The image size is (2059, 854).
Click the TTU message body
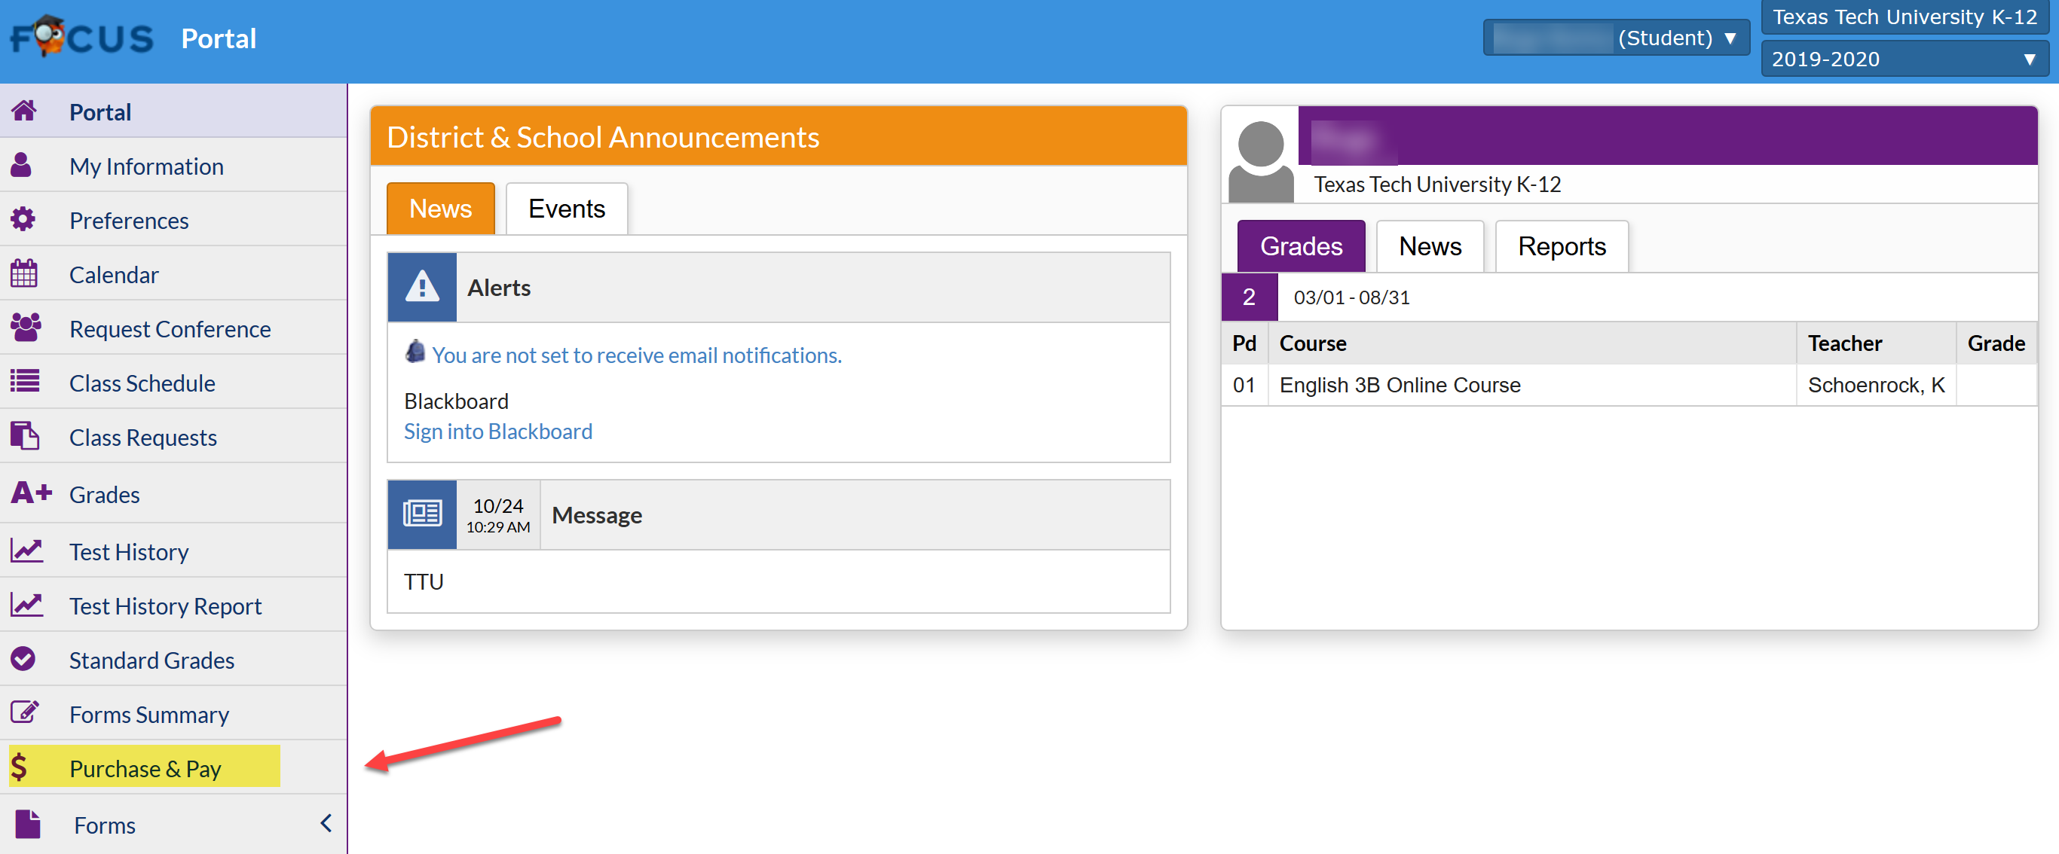click(424, 581)
